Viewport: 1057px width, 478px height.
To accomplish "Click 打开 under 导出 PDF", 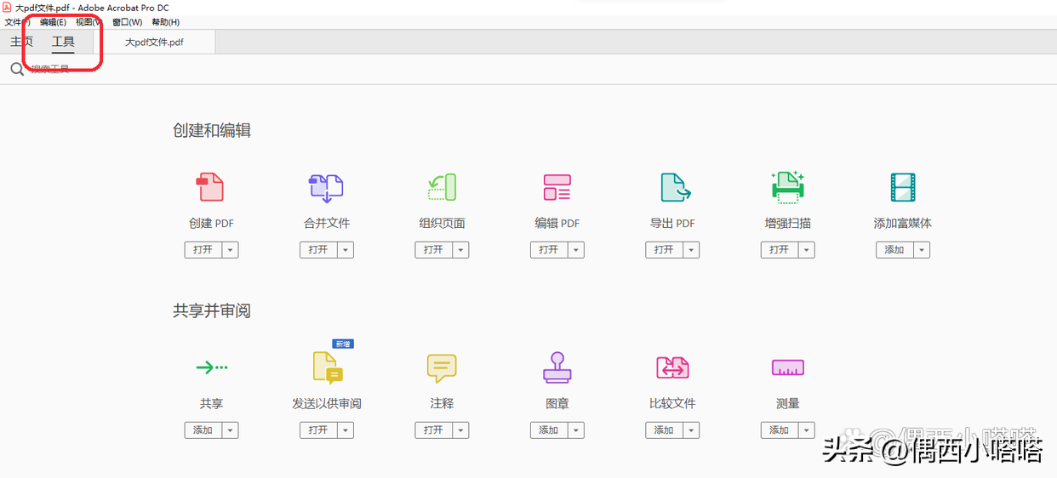I will click(665, 250).
